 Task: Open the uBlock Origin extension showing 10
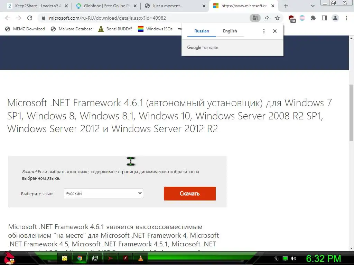pyautogui.click(x=292, y=19)
